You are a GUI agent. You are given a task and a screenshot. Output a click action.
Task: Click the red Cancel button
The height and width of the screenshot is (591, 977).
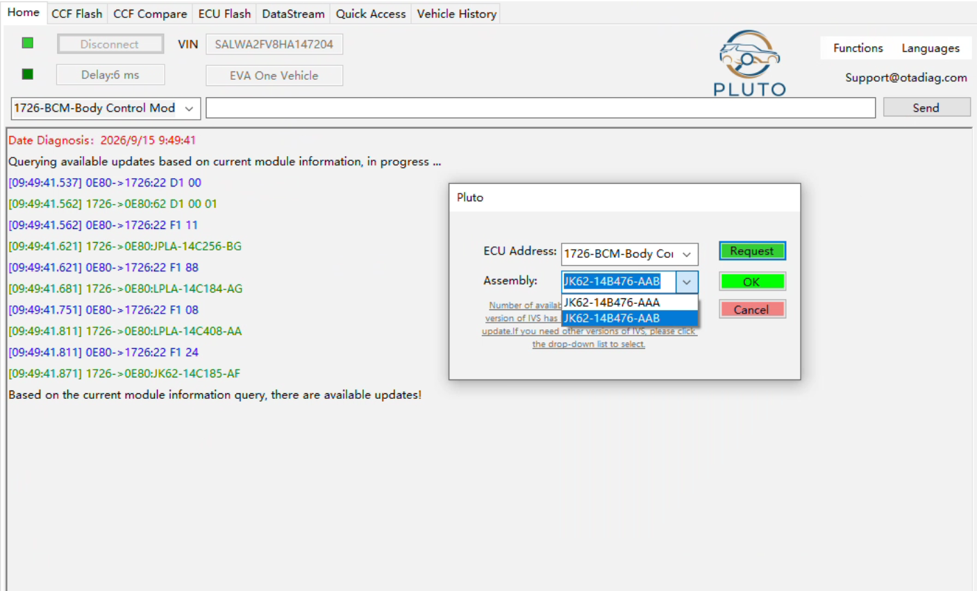[x=752, y=309]
